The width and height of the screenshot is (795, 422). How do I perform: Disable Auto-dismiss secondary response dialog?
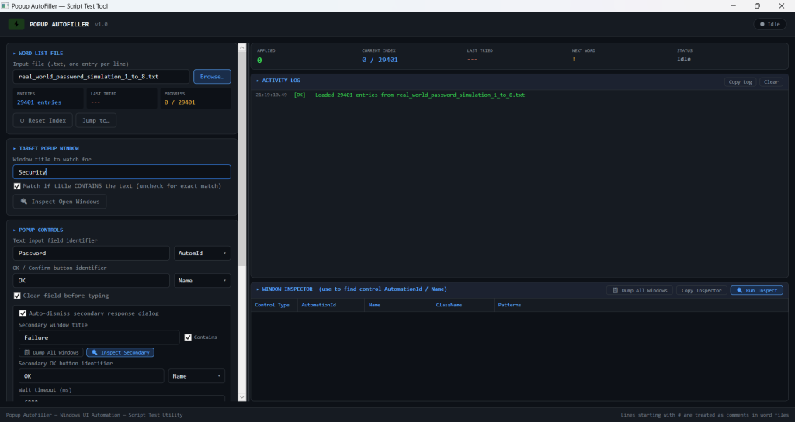point(23,313)
